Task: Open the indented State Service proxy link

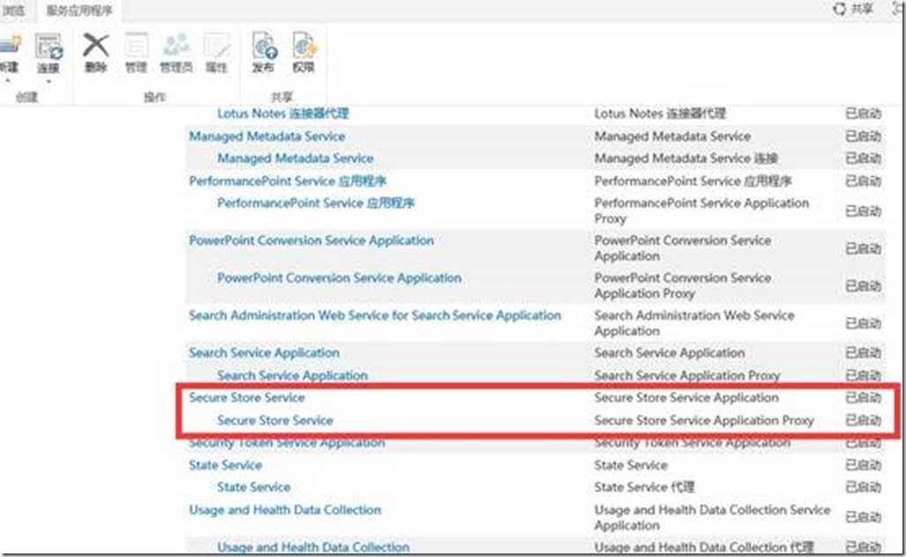Action: tap(254, 487)
